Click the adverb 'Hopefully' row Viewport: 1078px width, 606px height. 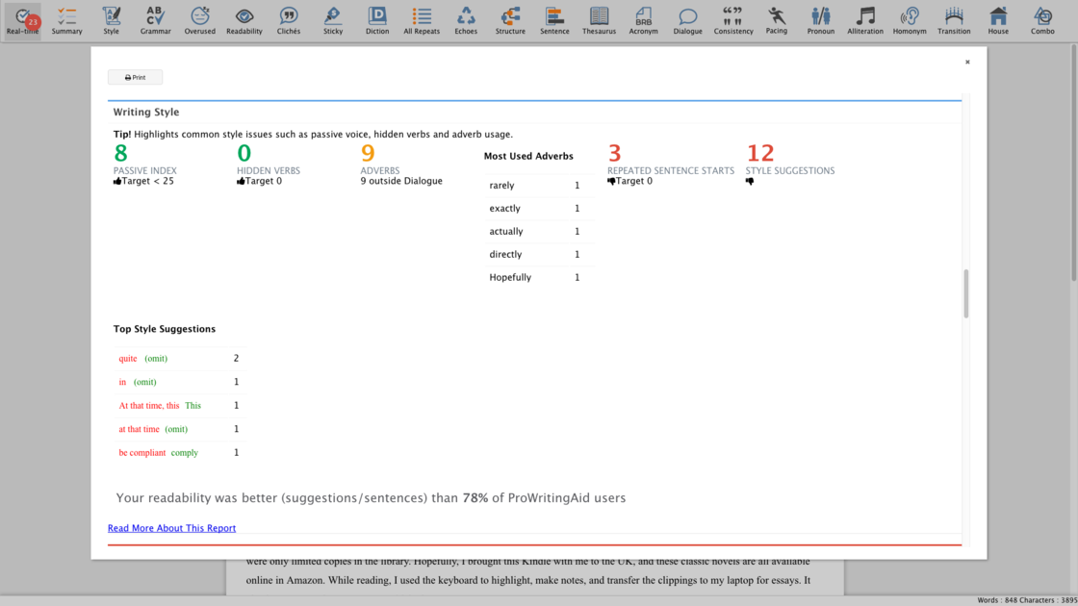point(538,277)
